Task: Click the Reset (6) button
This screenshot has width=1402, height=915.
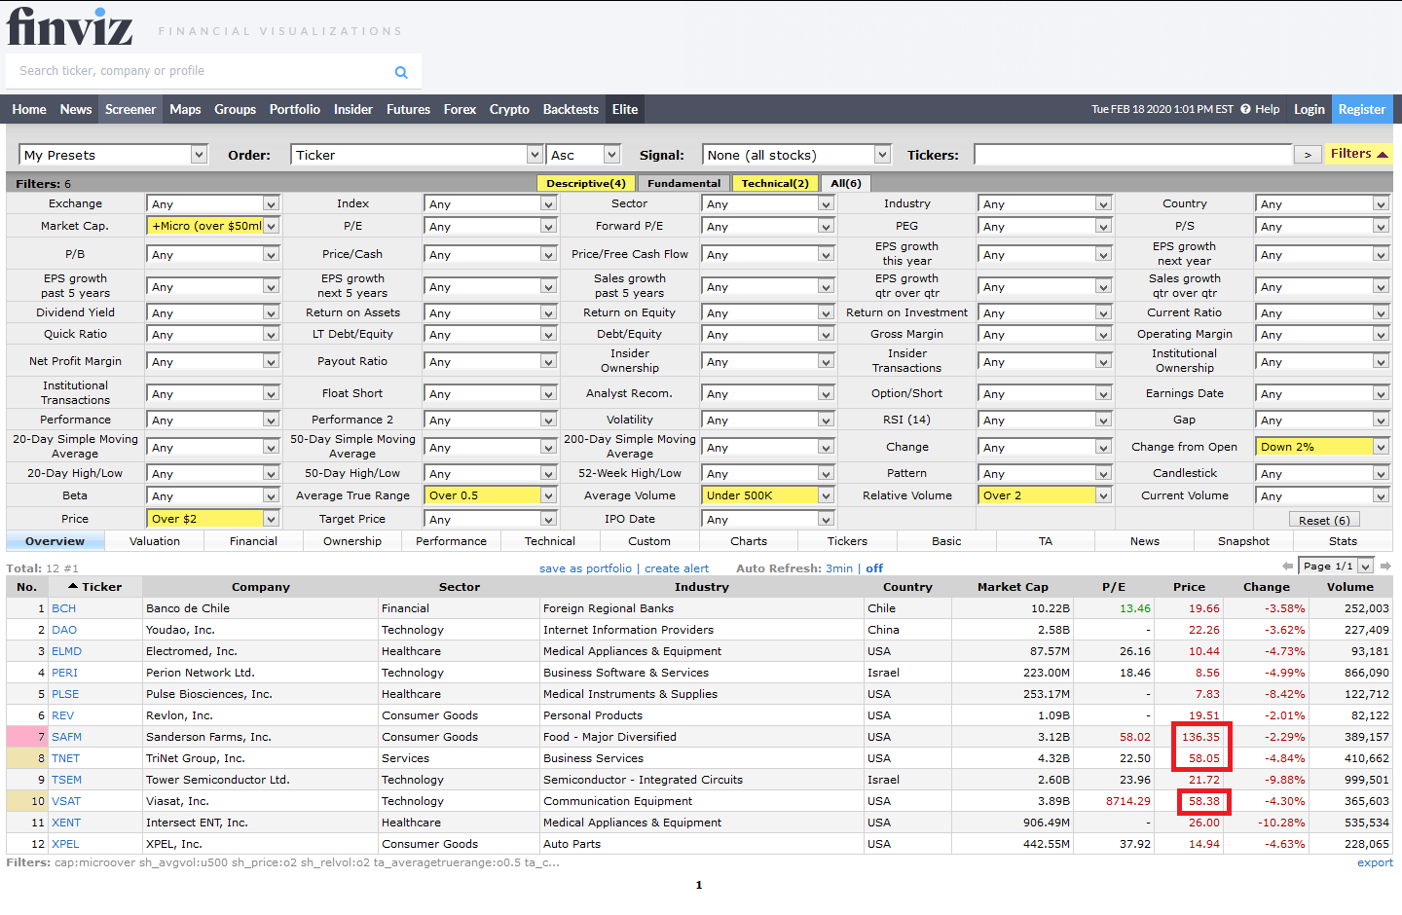Action: coord(1324,521)
